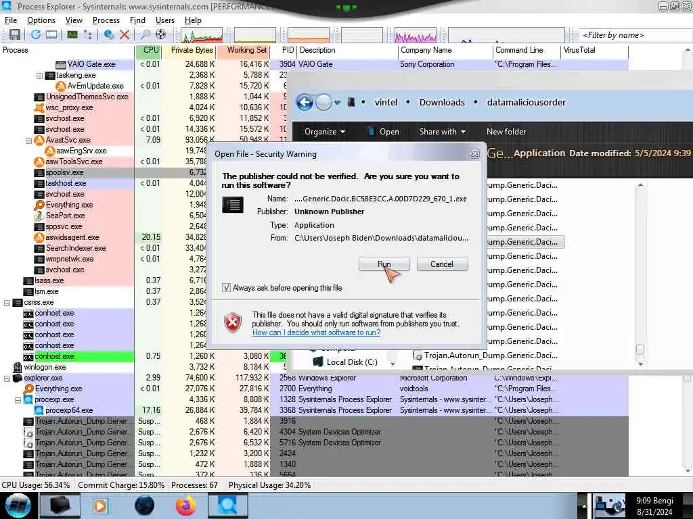The width and height of the screenshot is (693, 519).
Task: Open the Share with dropdown in Explorer
Action: click(443, 132)
